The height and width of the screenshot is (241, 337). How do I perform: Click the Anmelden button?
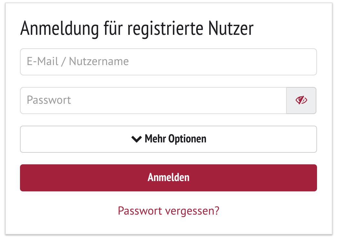pos(168,178)
